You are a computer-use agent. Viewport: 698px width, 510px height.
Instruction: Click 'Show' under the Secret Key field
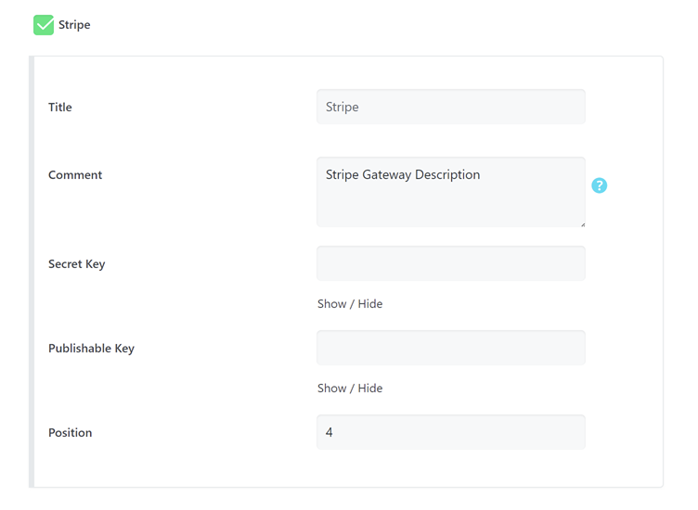pos(331,304)
